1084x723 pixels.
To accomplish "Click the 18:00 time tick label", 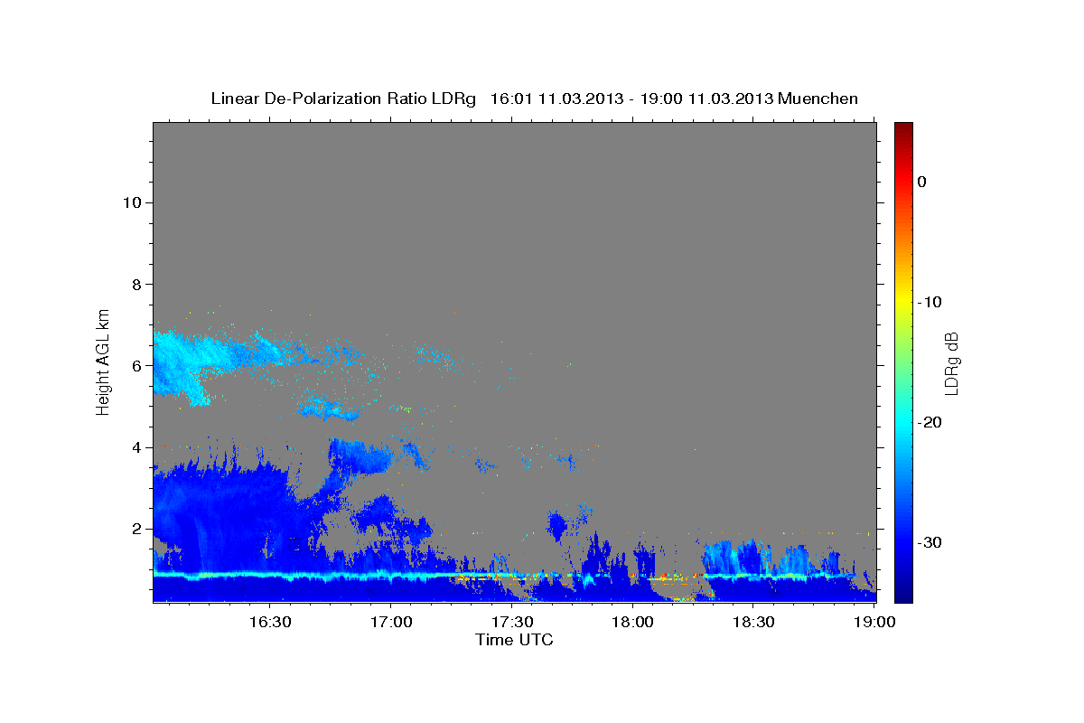I will coord(632,623).
